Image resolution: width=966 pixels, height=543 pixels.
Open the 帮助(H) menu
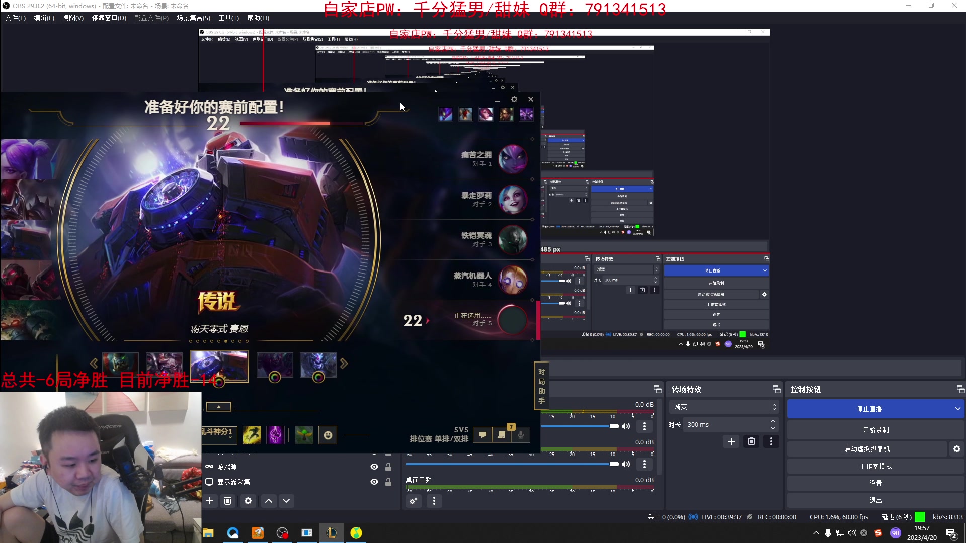tap(258, 18)
